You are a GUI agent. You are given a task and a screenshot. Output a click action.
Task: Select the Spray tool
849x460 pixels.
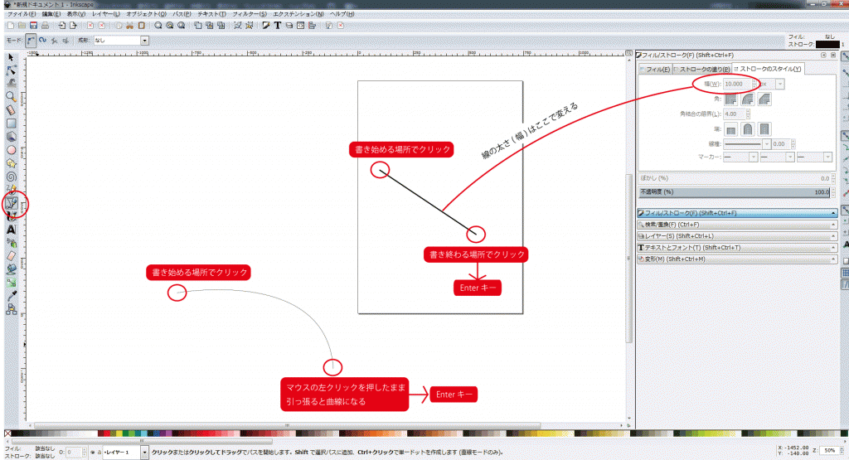(x=11, y=243)
